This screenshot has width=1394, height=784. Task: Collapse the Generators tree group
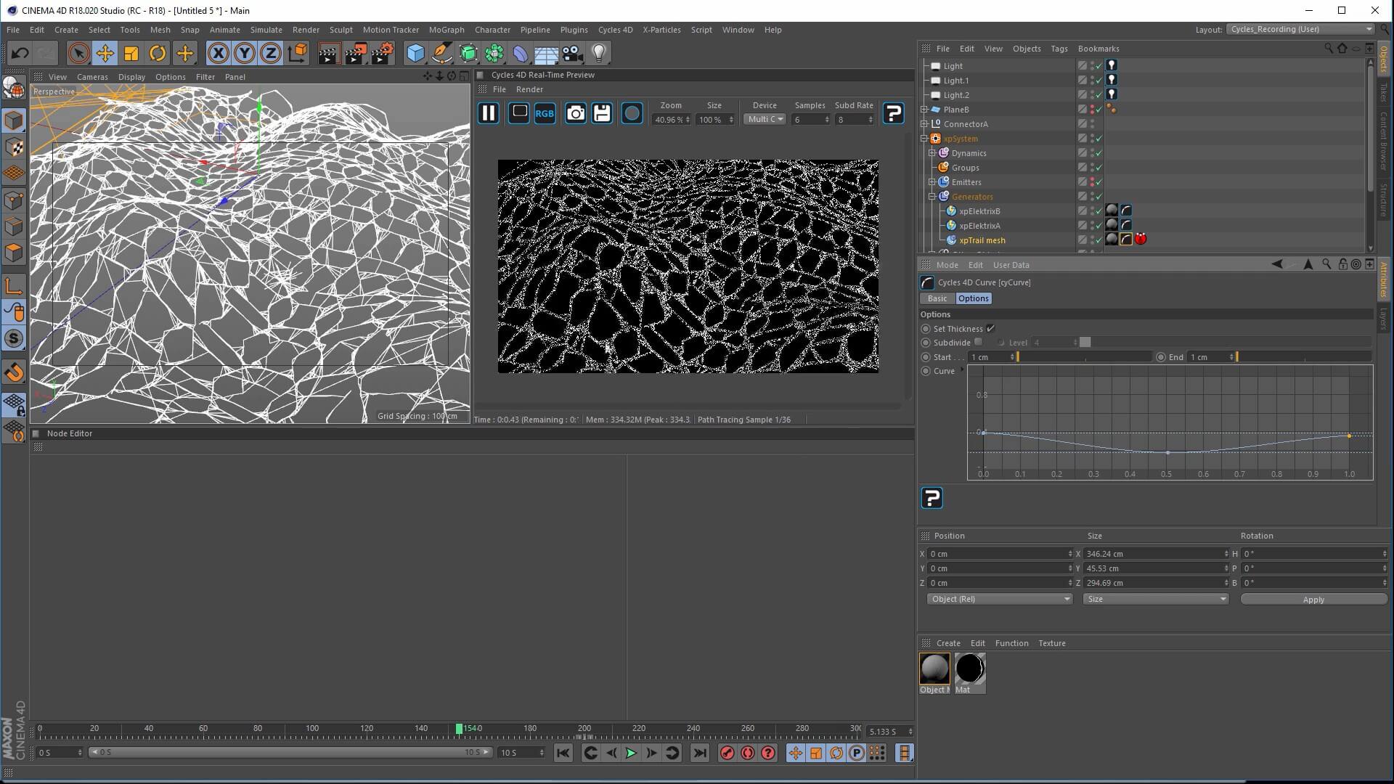coord(932,197)
